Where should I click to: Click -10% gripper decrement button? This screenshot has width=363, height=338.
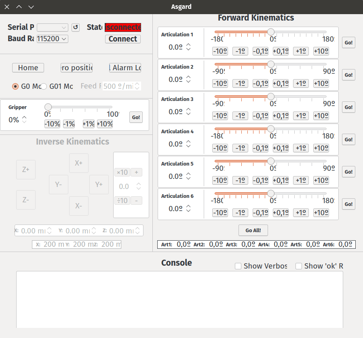(x=52, y=124)
